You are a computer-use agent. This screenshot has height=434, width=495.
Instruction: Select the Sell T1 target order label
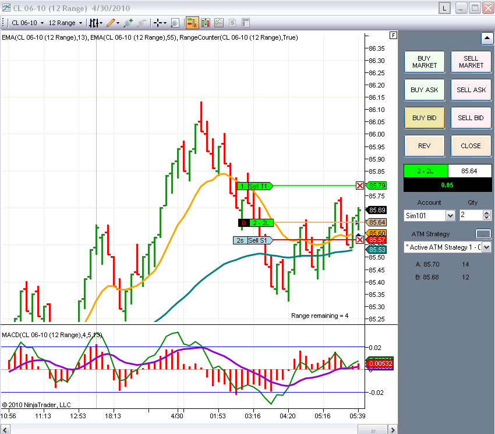point(255,186)
